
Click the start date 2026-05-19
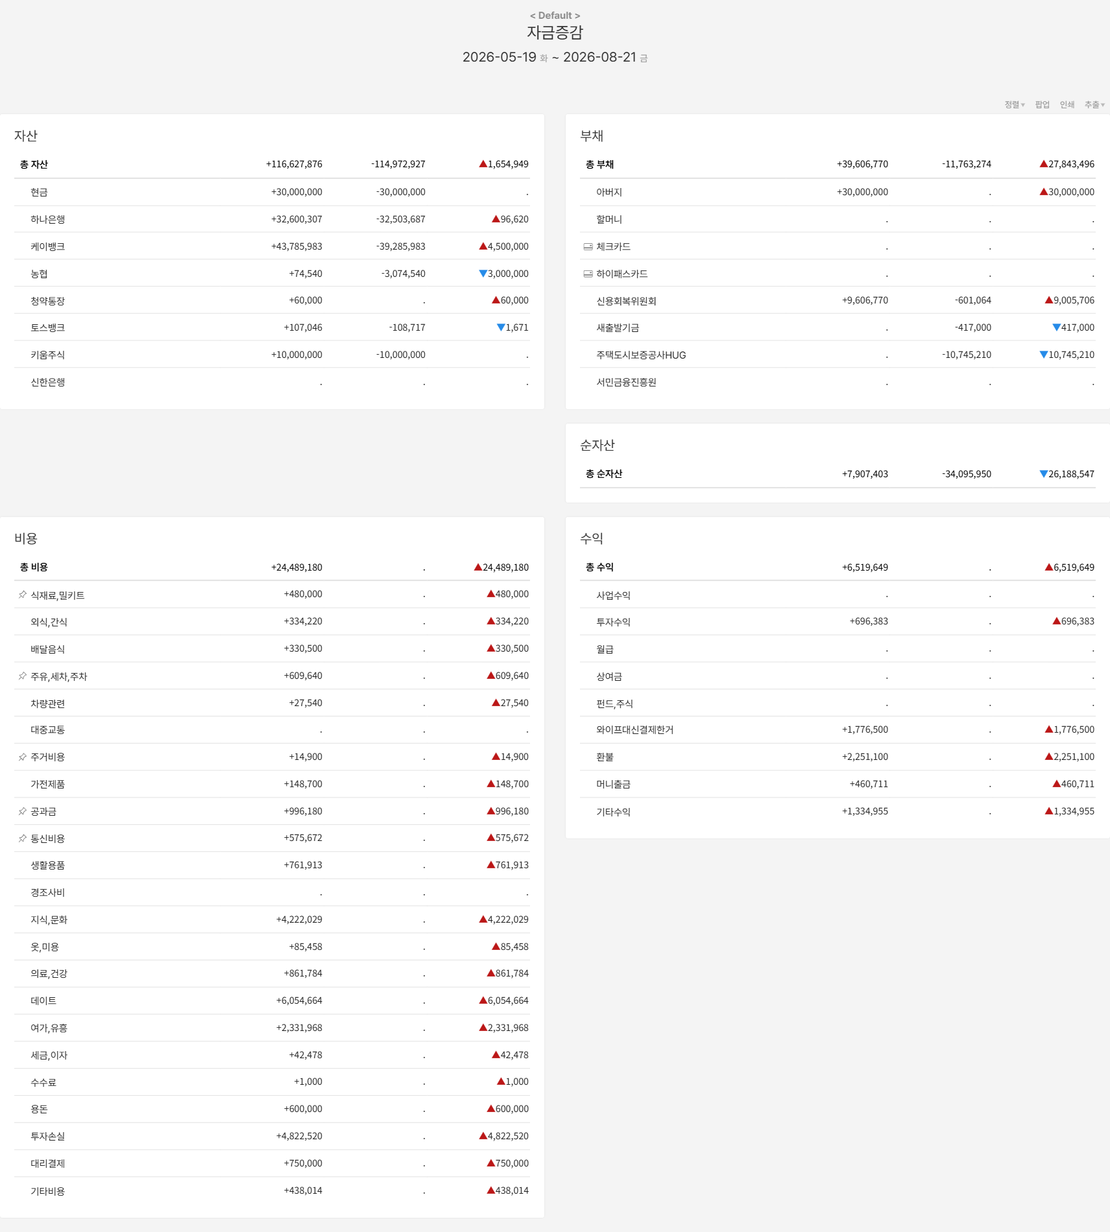tap(499, 57)
